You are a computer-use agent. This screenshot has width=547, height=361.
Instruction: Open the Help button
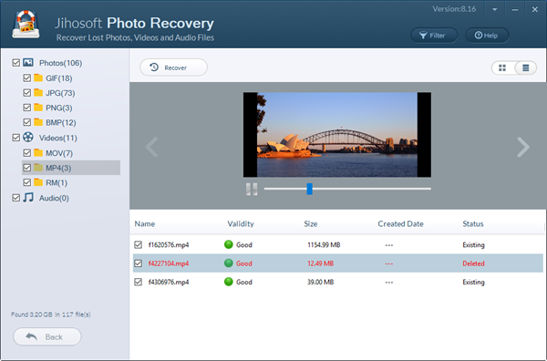(x=487, y=36)
